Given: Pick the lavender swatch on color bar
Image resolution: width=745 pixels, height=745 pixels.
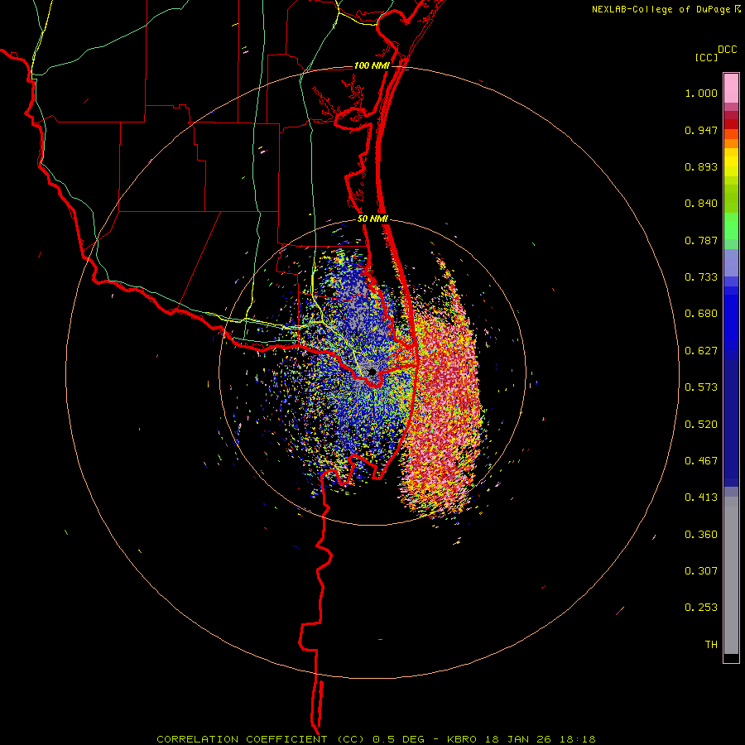Looking at the screenshot, I should tap(731, 263).
